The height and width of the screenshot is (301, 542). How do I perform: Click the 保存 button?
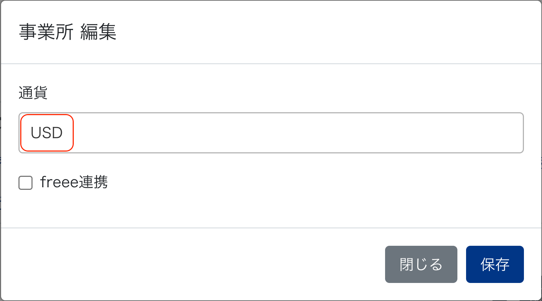pyautogui.click(x=495, y=264)
